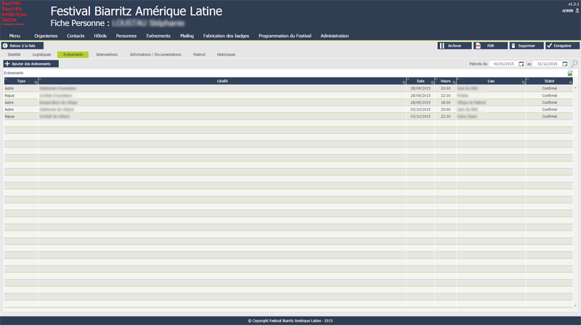Viewport: 581px width, 326px height.
Task: Click the period end date field 31/12/2015
Action: (547, 64)
